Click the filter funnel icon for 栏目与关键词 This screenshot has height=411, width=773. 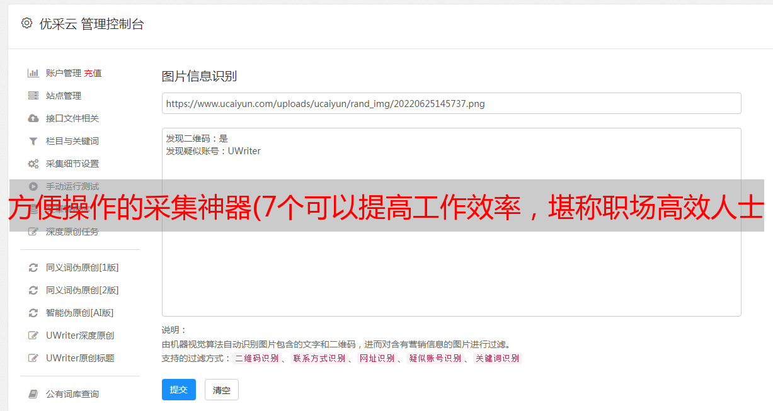coord(33,141)
